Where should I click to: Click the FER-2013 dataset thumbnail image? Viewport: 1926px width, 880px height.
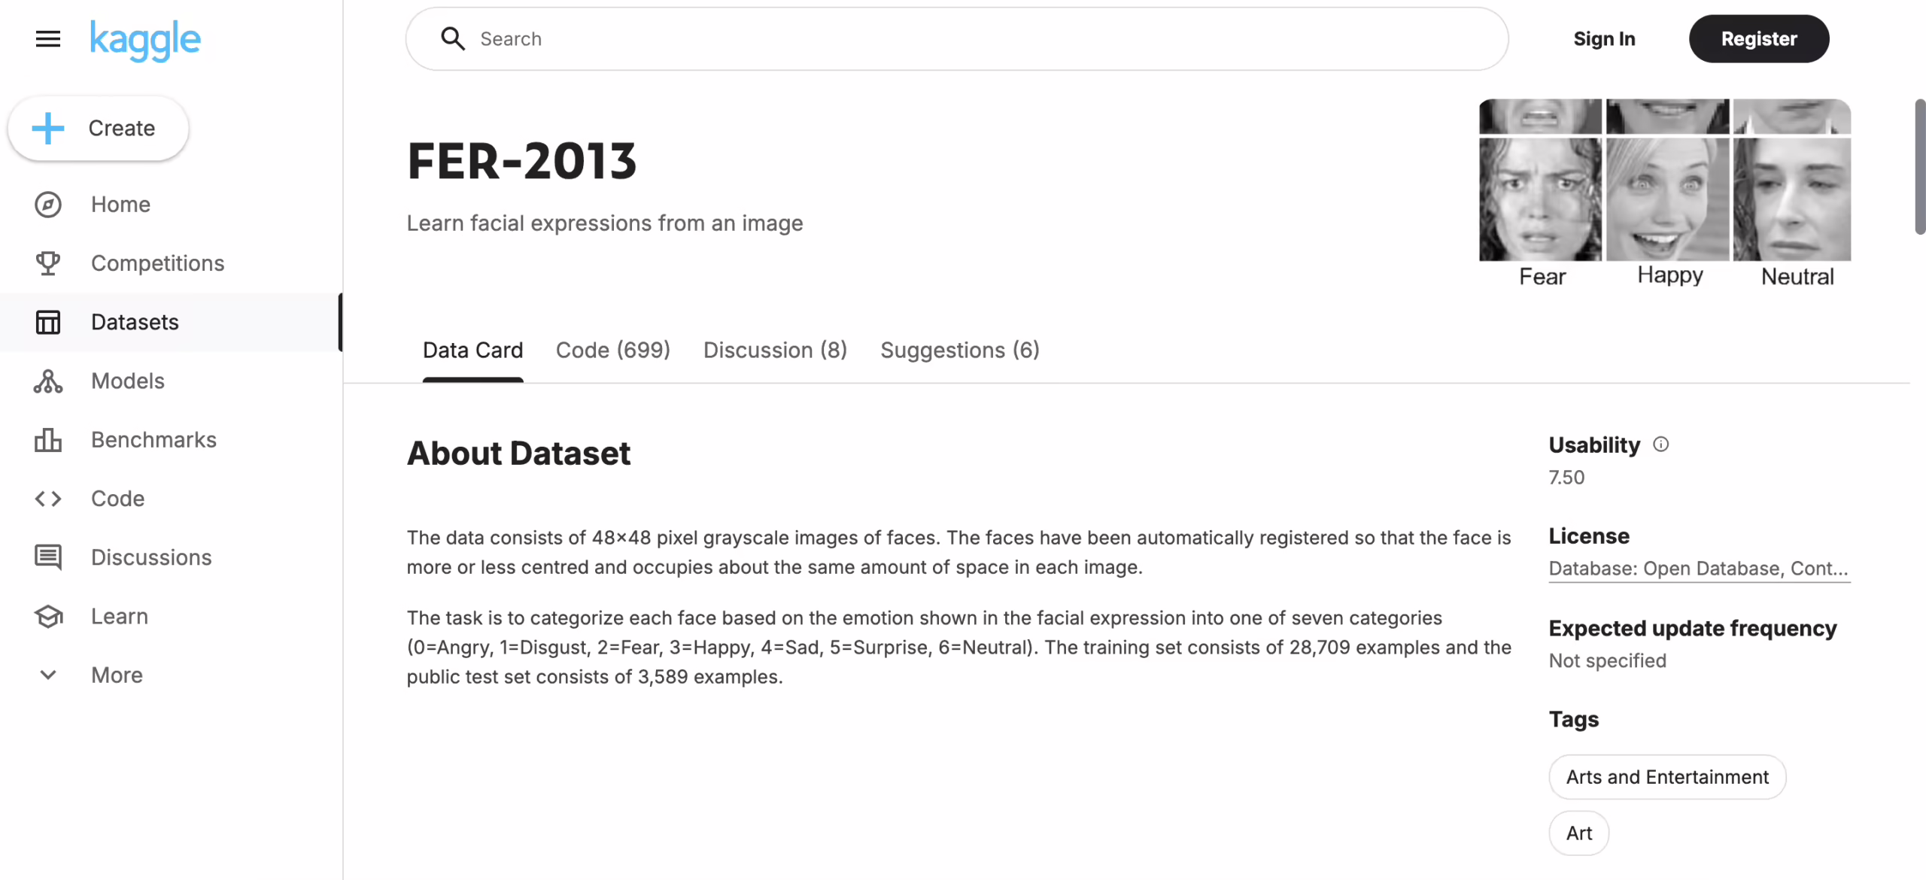1664,193
